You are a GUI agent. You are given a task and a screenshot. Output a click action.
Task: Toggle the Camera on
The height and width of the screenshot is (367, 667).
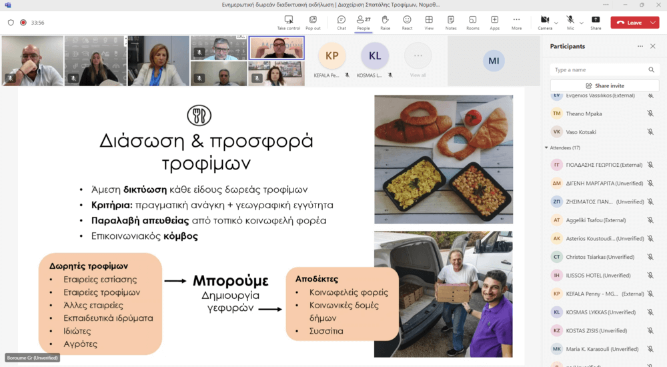coord(545,23)
